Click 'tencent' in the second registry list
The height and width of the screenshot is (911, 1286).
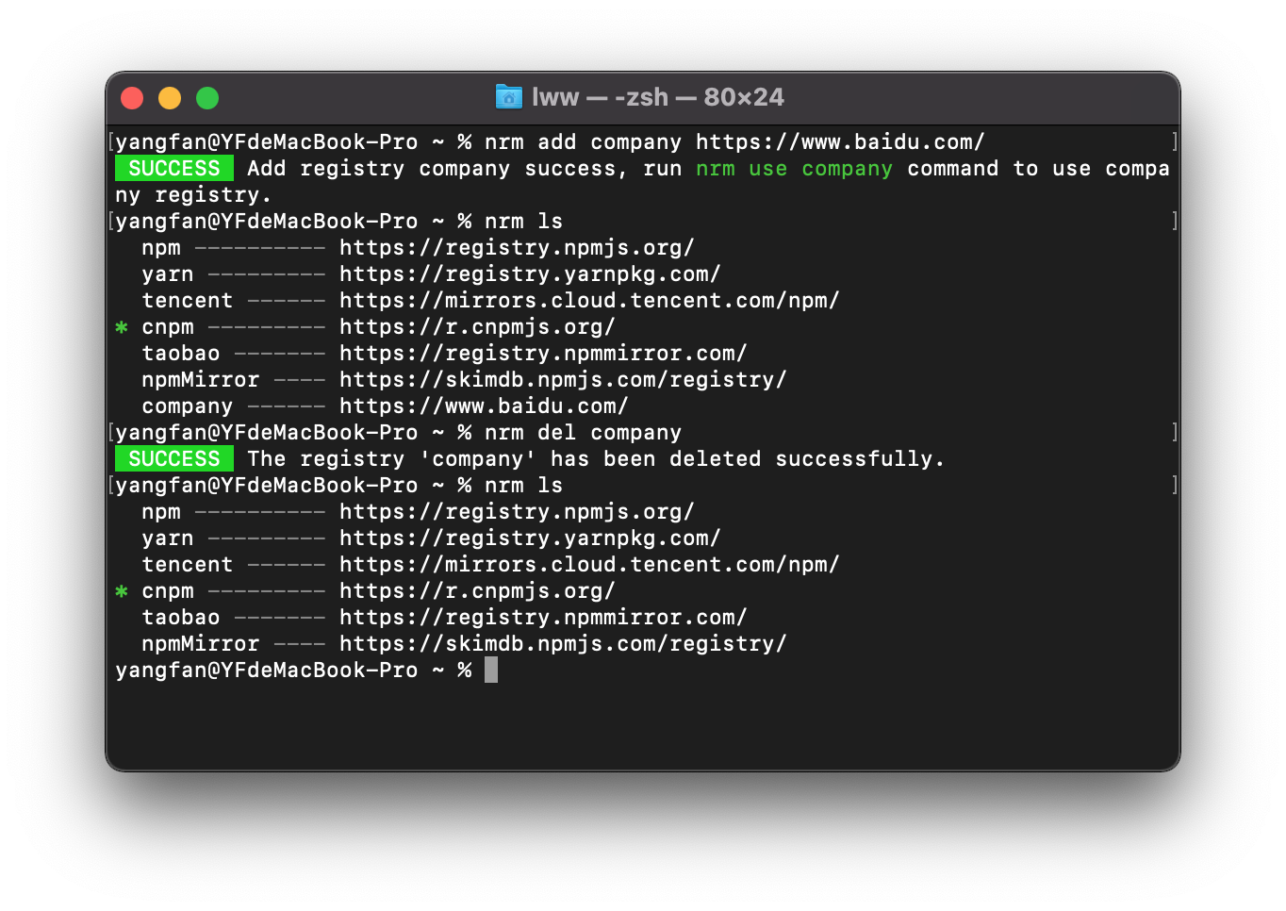[x=188, y=565]
